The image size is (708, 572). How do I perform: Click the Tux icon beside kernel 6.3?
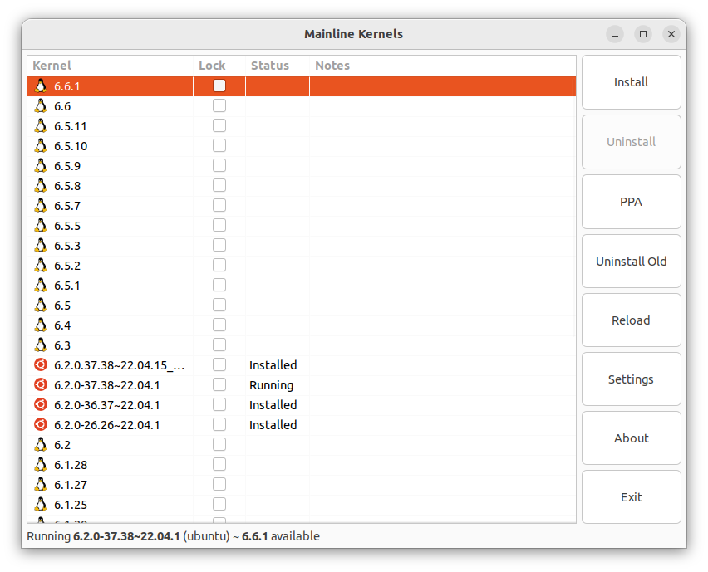41,345
